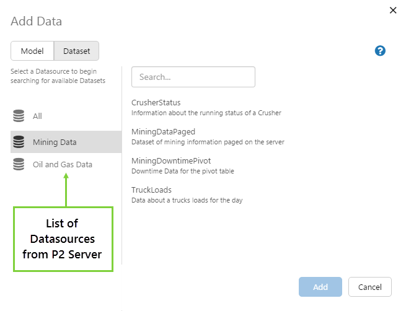Switch to the Model tab
The image size is (406, 311).
coord(32,51)
